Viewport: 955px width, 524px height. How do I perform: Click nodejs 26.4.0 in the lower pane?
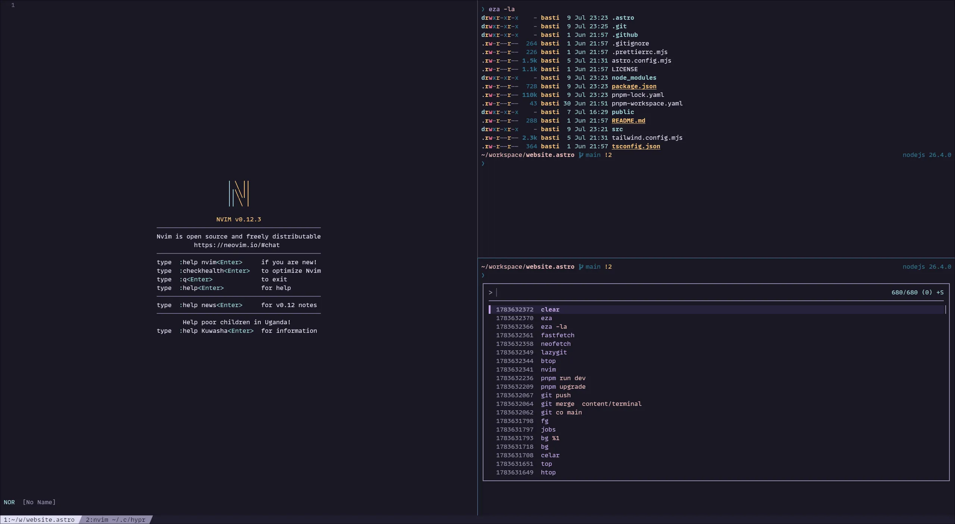pos(927,267)
